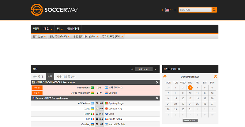Expand the 팀 menu

(x=60, y=29)
